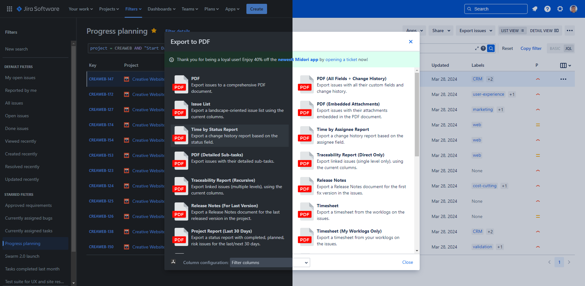Image resolution: width=585 pixels, height=286 pixels.
Task: Close the Export to PDF dialog with X
Action: click(411, 42)
